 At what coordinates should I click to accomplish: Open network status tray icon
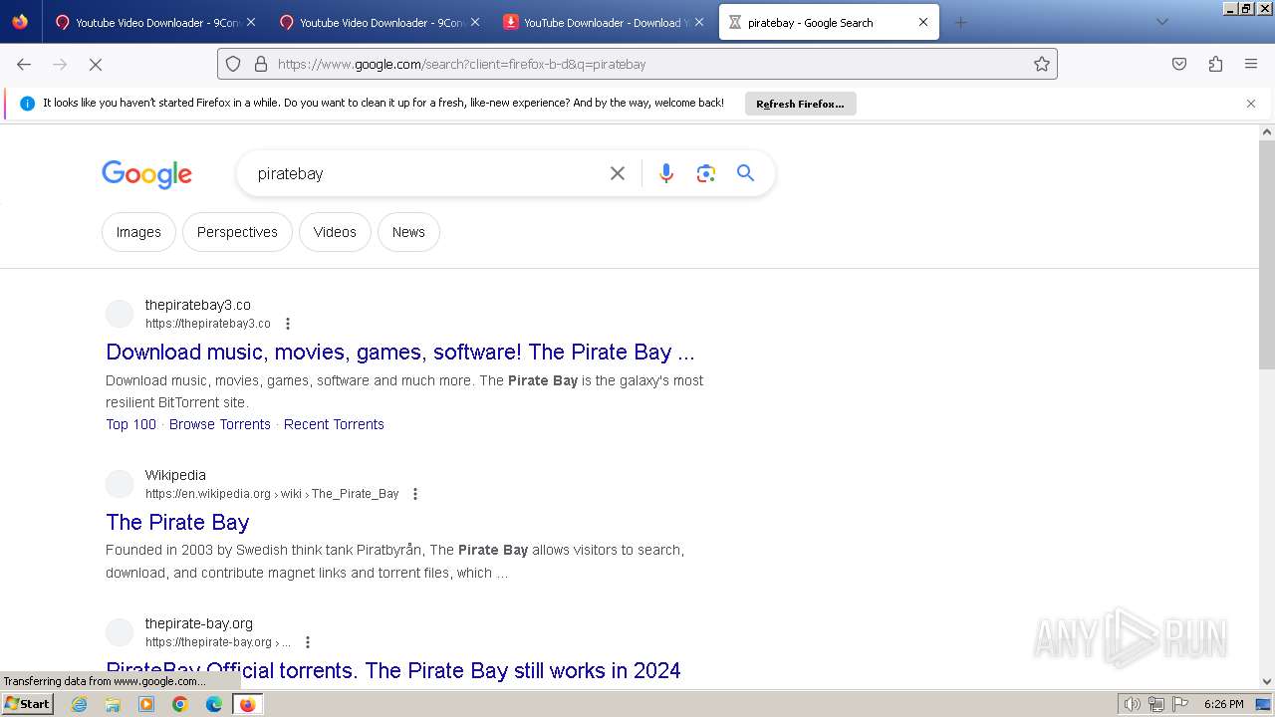[1156, 704]
